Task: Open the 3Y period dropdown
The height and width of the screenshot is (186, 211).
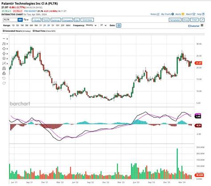Action: pyautogui.click(x=103, y=25)
